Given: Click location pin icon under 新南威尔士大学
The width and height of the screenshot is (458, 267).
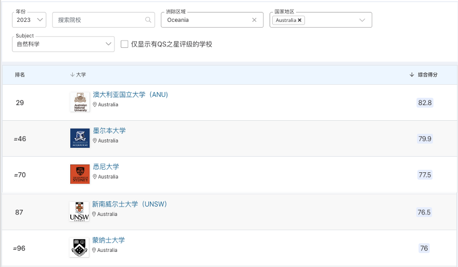Looking at the screenshot, I should 94,214.
